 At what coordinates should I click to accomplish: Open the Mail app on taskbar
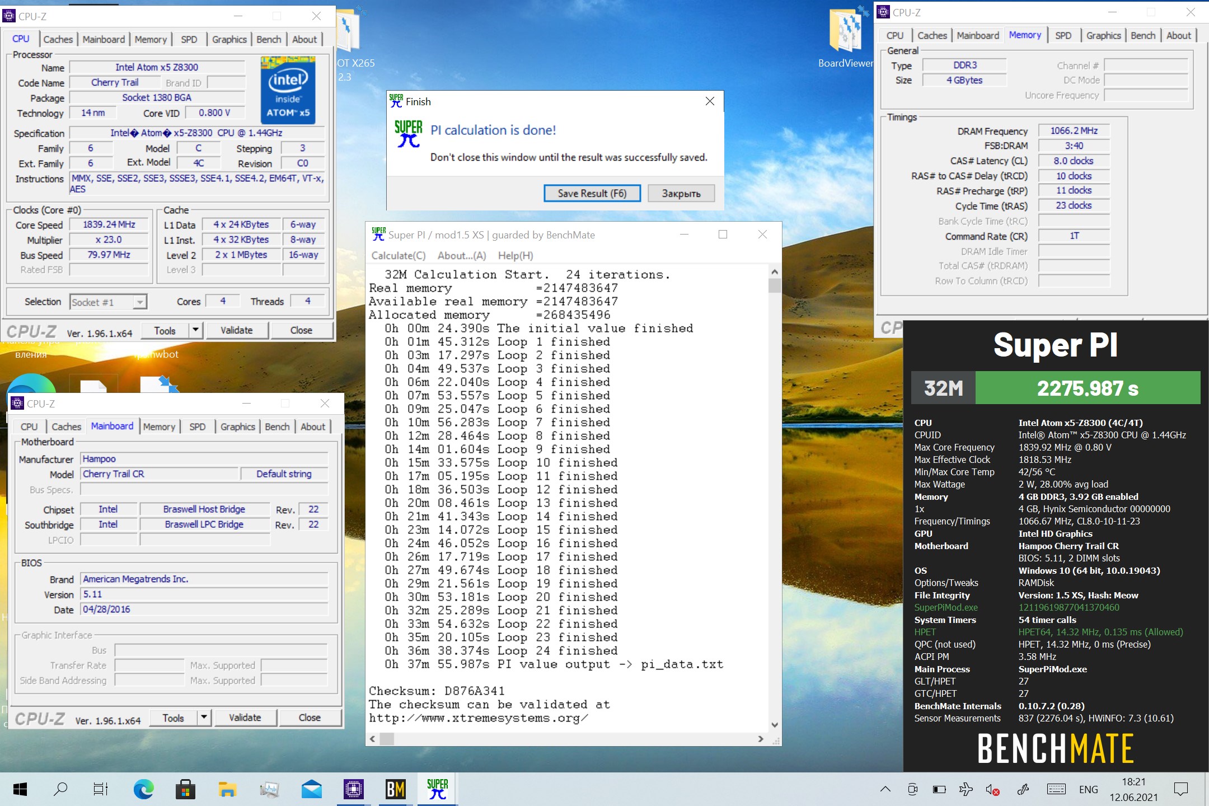coord(311,789)
